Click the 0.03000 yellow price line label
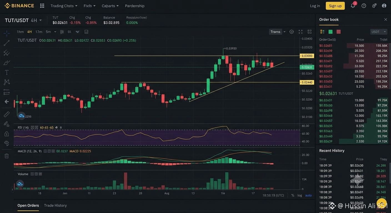The height and width of the screenshot is (213, 391). click(x=307, y=56)
